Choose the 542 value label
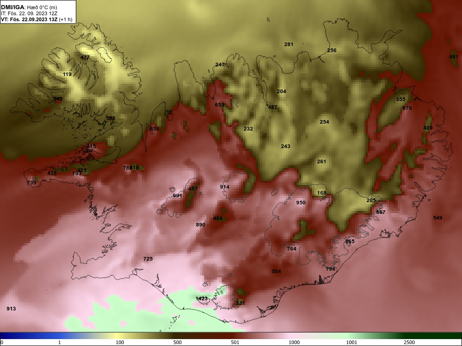This screenshot has height=346, width=462. click(x=58, y=99)
